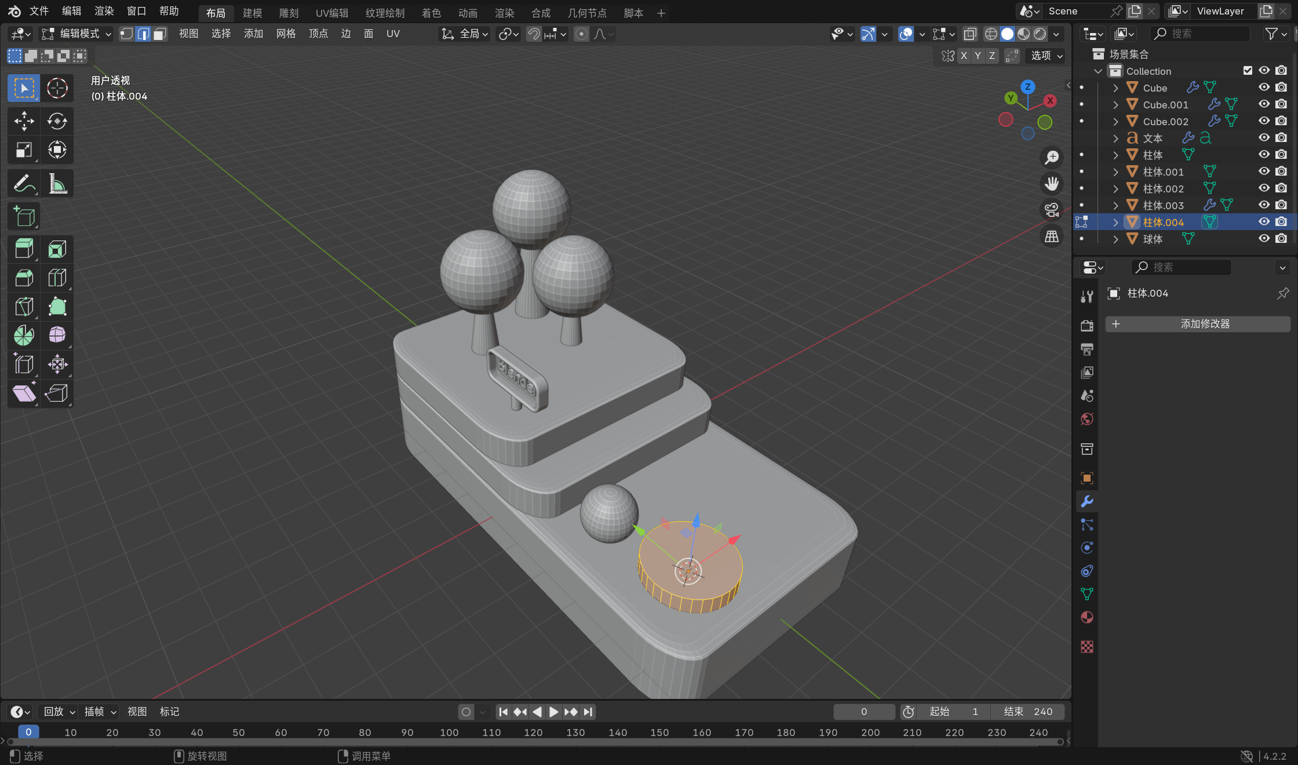Choose the Measure tool
This screenshot has width=1298, height=765.
(x=57, y=184)
